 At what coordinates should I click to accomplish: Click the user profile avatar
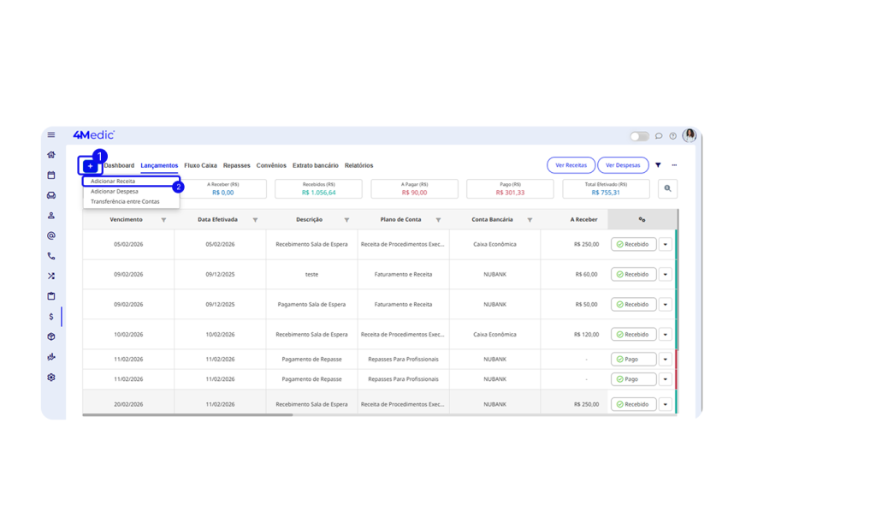pos(689,135)
